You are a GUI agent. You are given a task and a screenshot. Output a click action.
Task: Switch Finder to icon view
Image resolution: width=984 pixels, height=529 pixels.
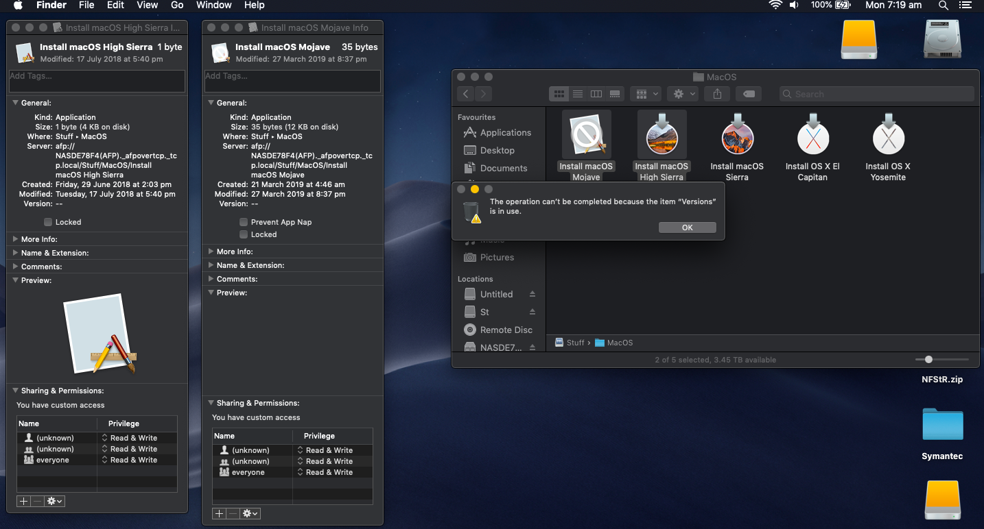coord(559,94)
